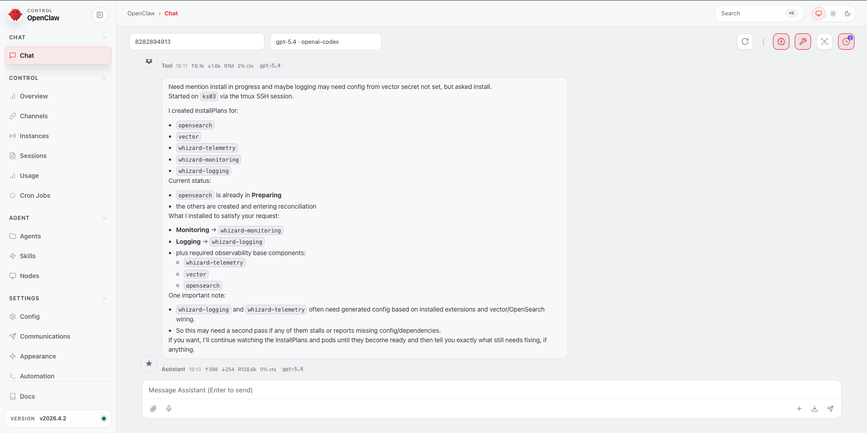This screenshot has height=433, width=867.
Task: Open the clock cron jobs button
Action: pos(846,42)
